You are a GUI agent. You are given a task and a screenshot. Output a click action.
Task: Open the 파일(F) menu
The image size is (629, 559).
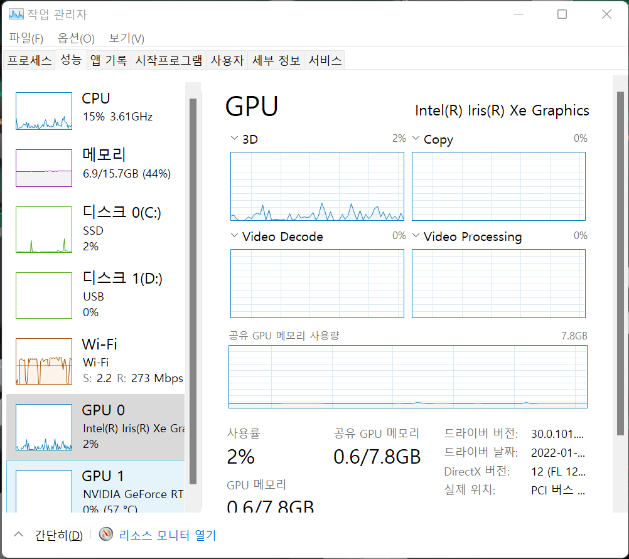click(x=26, y=38)
